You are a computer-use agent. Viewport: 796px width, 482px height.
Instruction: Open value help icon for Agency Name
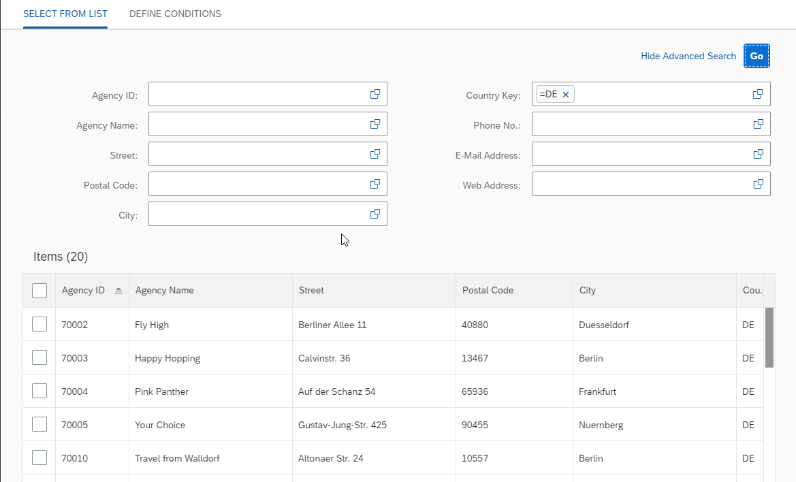pos(375,124)
